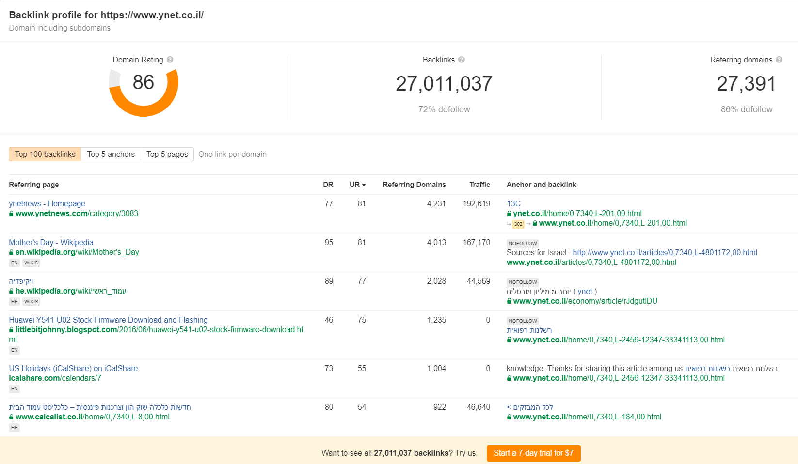Click the DR column header
The width and height of the screenshot is (798, 464).
(328, 185)
